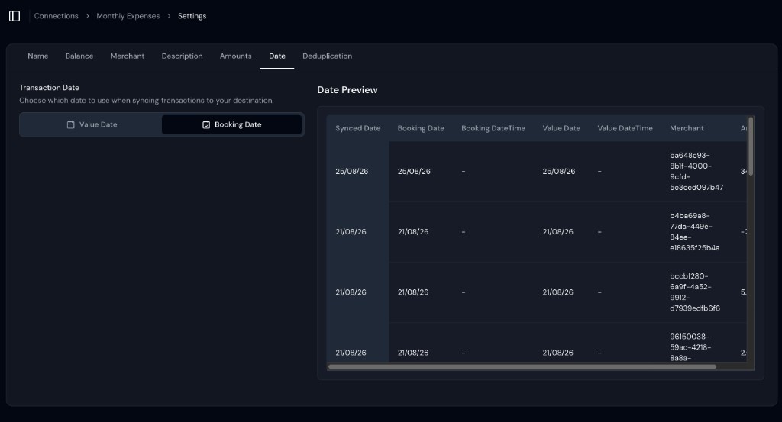Click merchant ID ba648c93-8b1f-4000-9cfd-5e3ced097b47
Image resolution: width=782 pixels, height=422 pixels.
pos(696,172)
